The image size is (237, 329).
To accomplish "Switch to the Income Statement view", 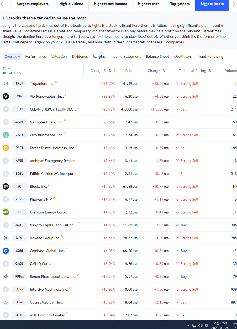I will click(x=125, y=56).
